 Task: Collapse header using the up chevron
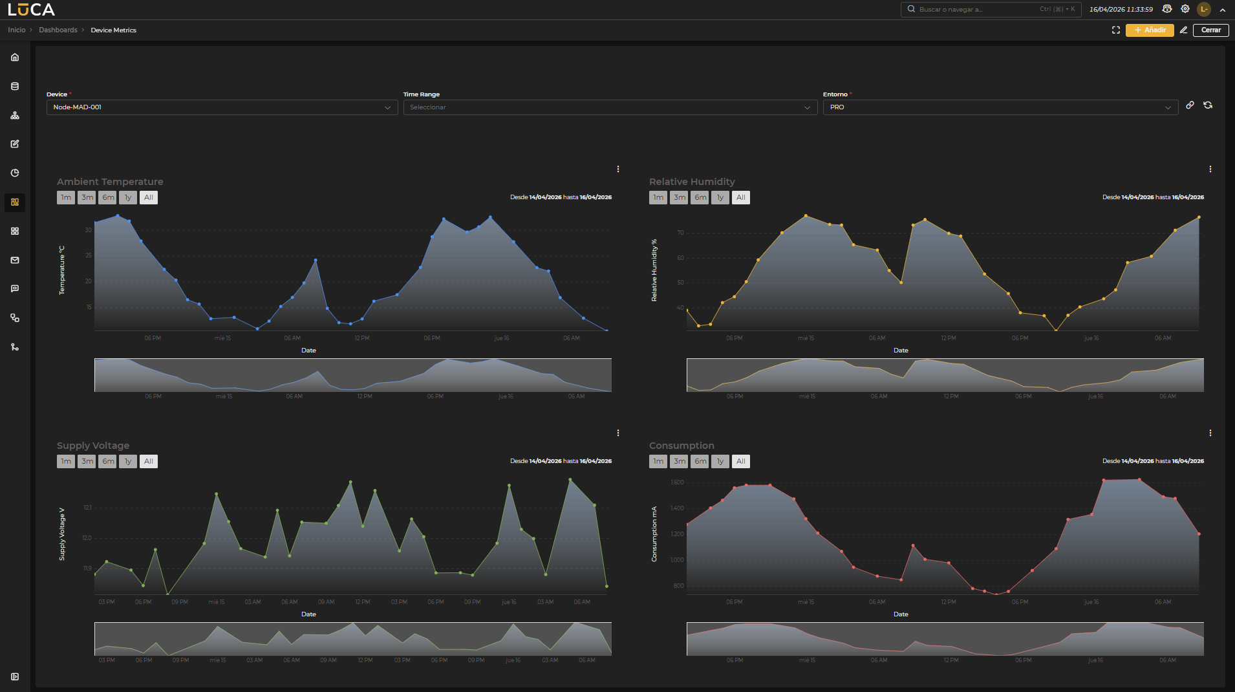[1223, 10]
